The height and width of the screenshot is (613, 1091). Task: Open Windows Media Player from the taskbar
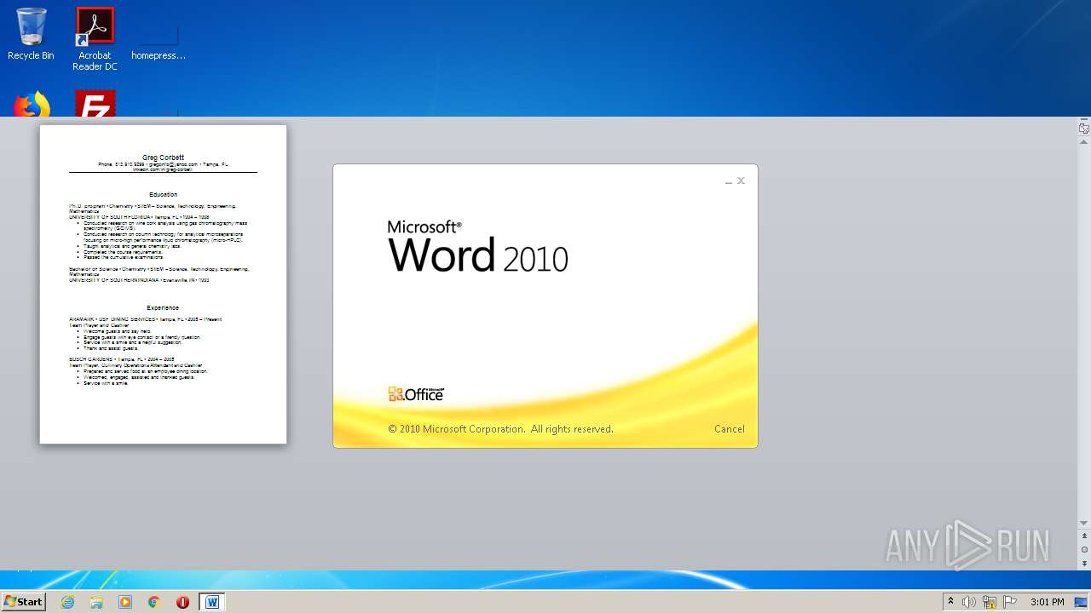pyautogui.click(x=125, y=602)
